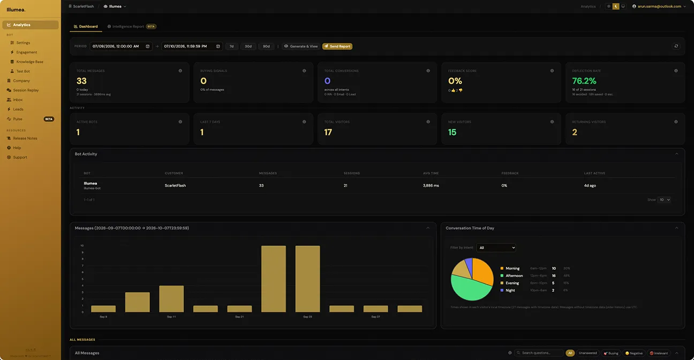This screenshot has height=360, width=694.
Task: Click the ScarletFlash customer cell
Action: click(x=175, y=186)
